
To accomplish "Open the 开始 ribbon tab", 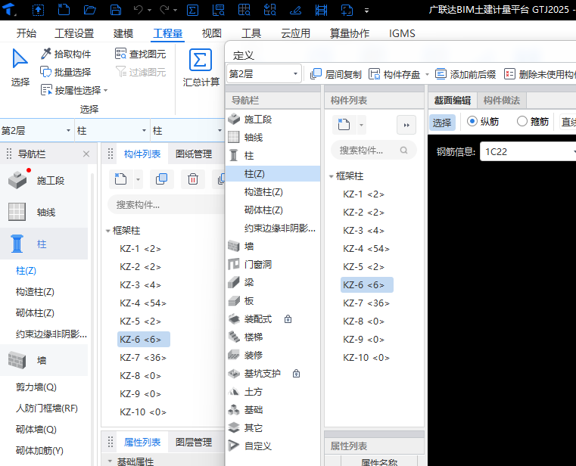I will (x=26, y=33).
